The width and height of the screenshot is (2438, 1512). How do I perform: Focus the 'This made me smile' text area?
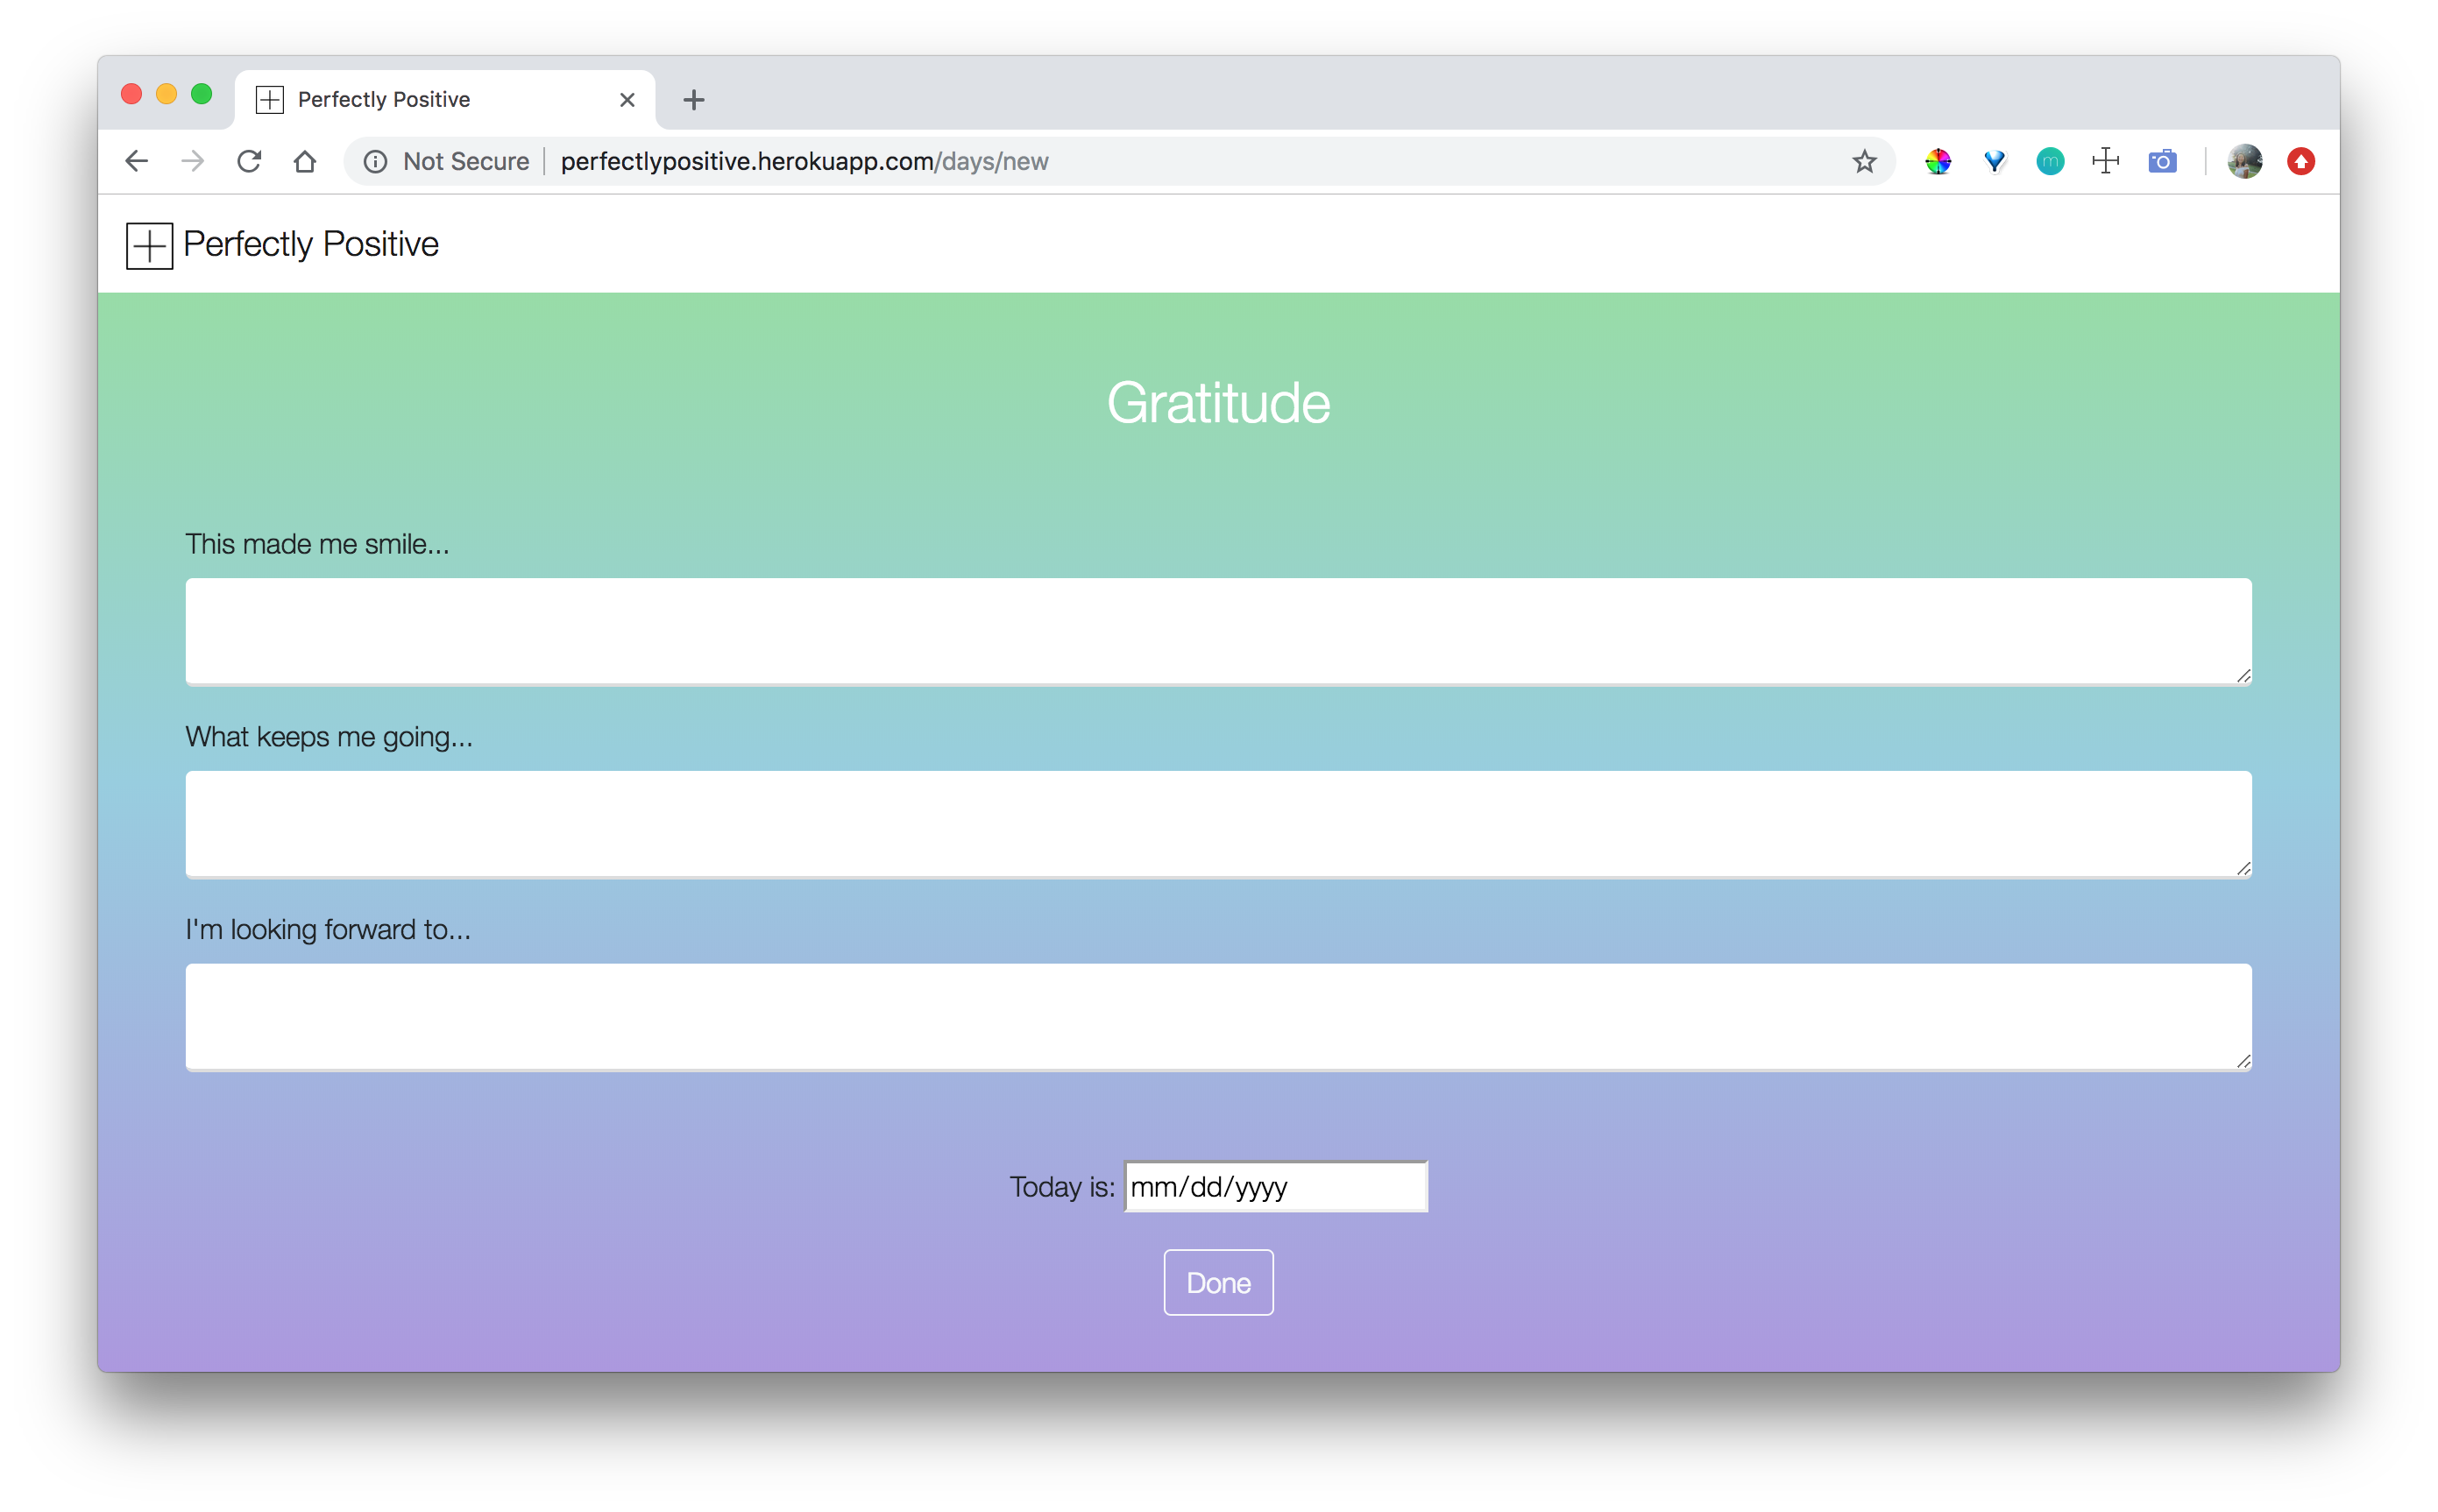1217,631
